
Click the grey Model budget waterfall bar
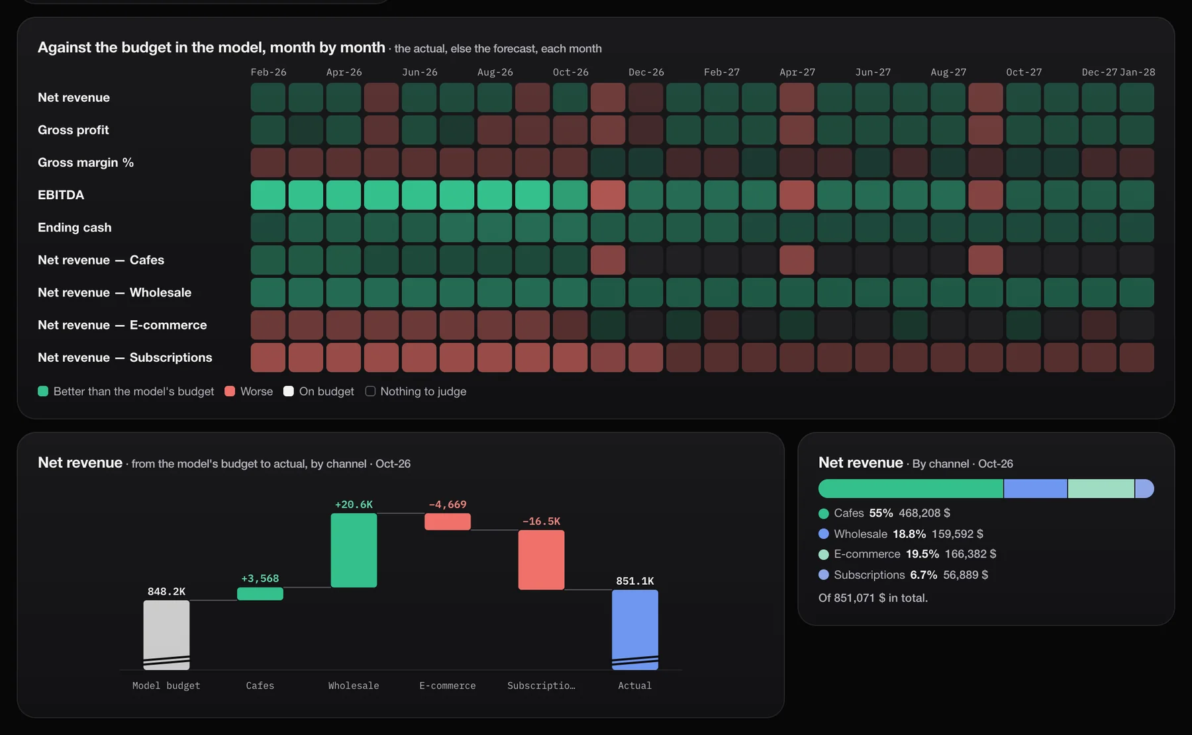pyautogui.click(x=166, y=635)
